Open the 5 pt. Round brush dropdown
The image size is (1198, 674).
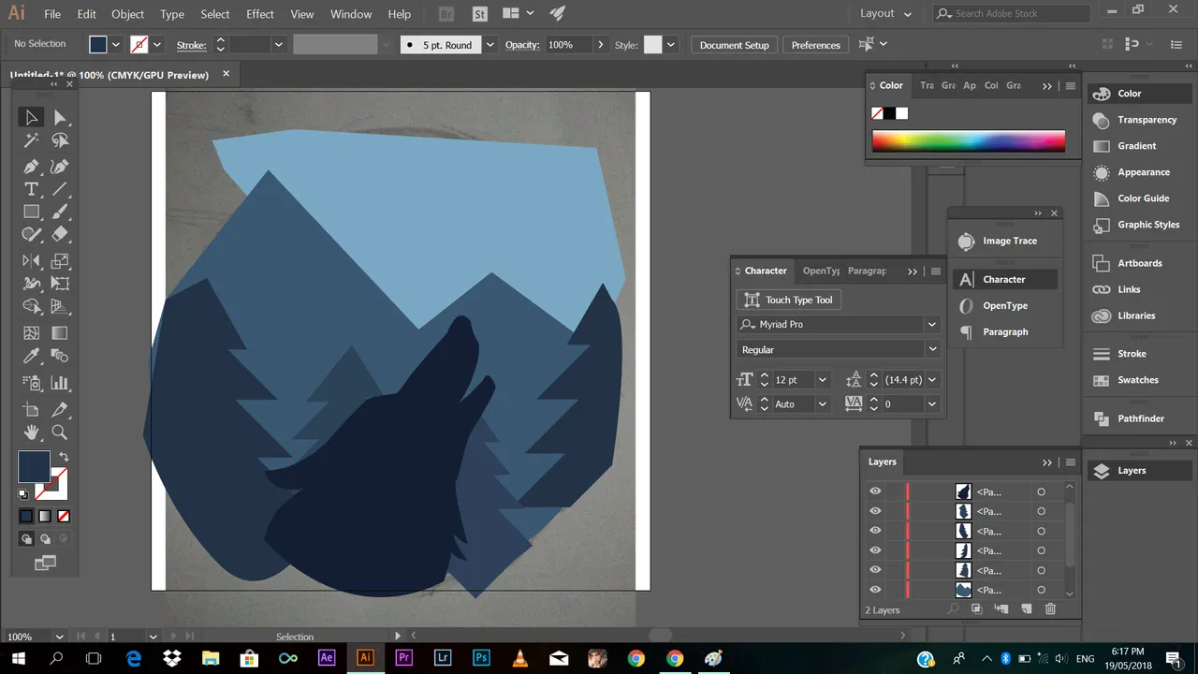tap(491, 45)
